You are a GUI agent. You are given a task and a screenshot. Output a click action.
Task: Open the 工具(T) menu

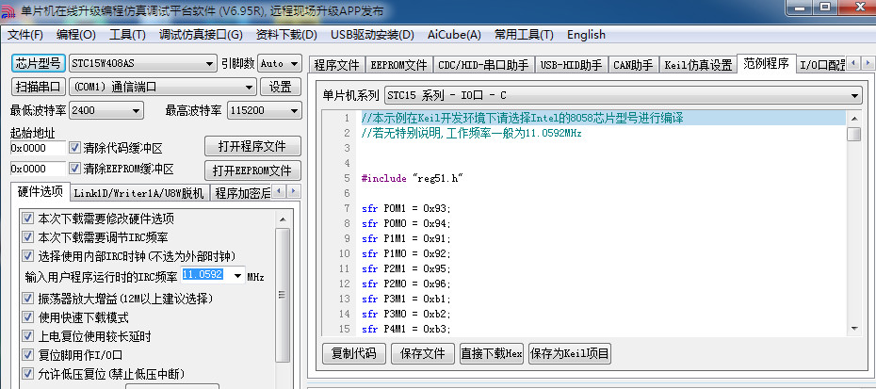127,35
